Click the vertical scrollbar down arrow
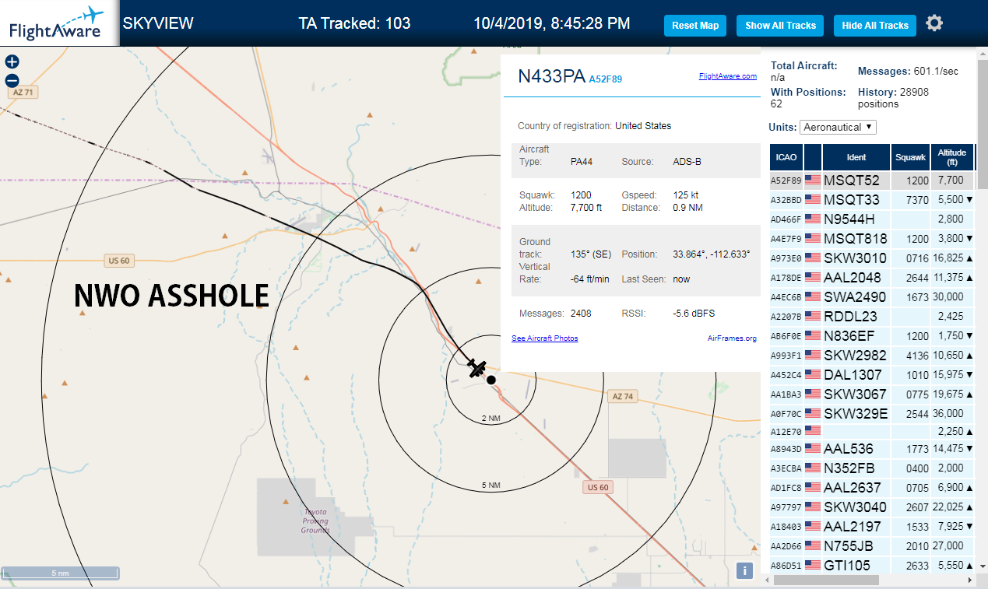The height and width of the screenshot is (589, 988). click(982, 566)
